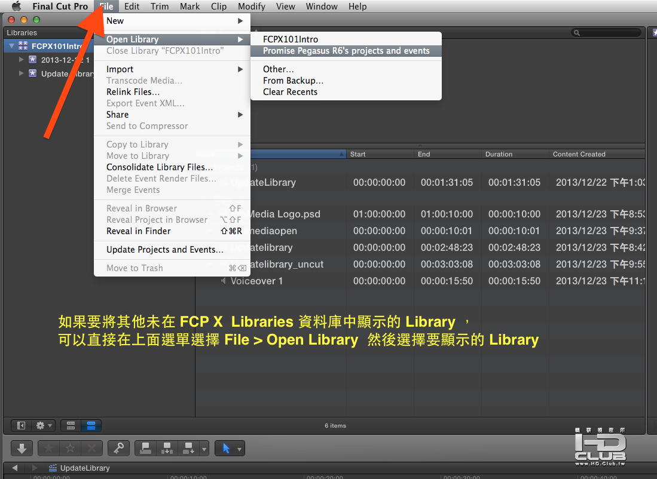Choose the blue Select arrow tool

(226, 449)
